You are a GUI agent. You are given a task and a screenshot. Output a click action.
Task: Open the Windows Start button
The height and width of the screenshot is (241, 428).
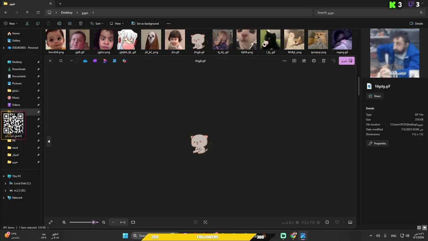pyautogui.click(x=125, y=236)
